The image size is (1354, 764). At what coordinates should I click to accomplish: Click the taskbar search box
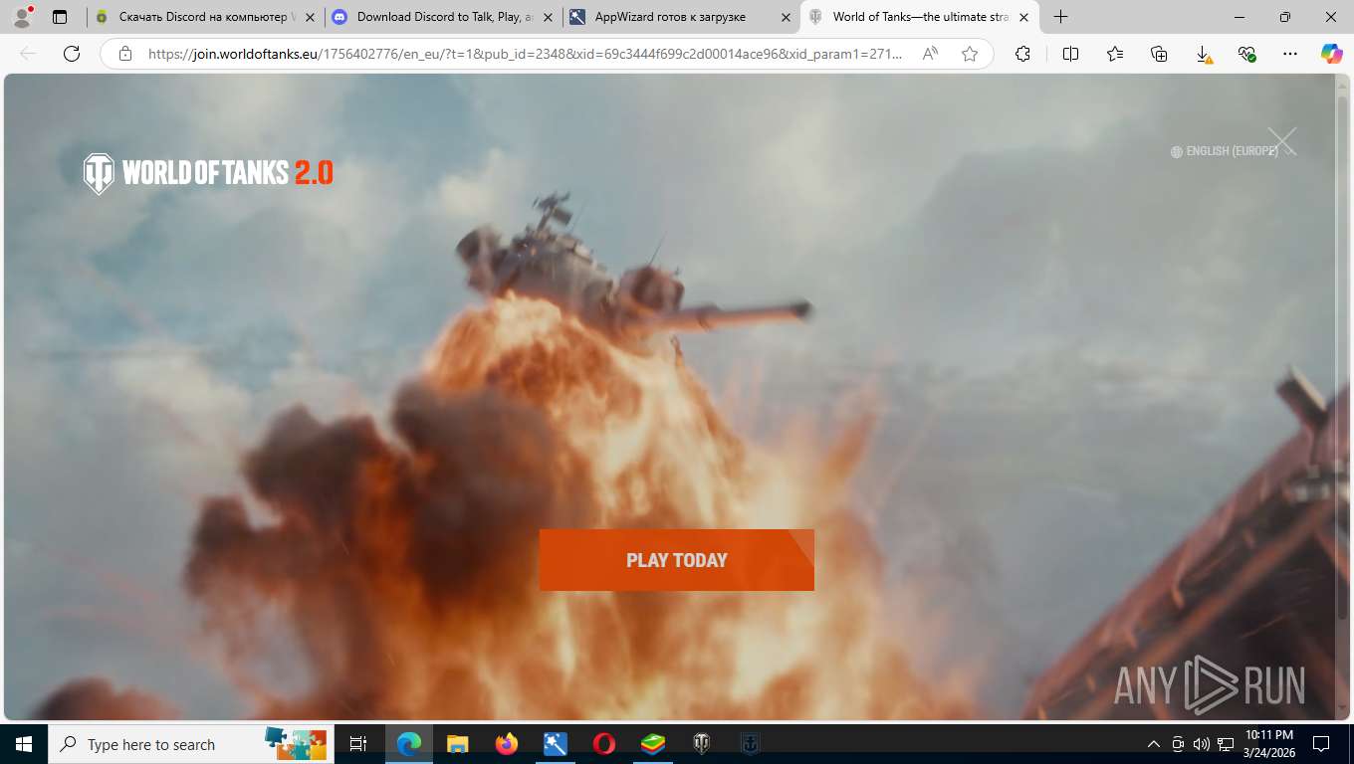click(191, 744)
